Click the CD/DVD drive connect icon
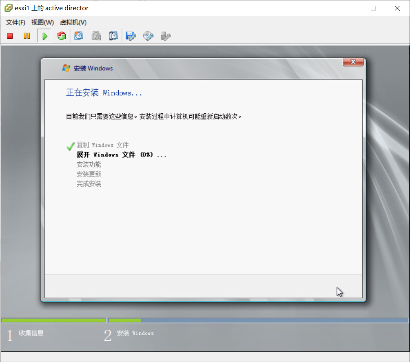This screenshot has width=410, height=362. (x=148, y=36)
